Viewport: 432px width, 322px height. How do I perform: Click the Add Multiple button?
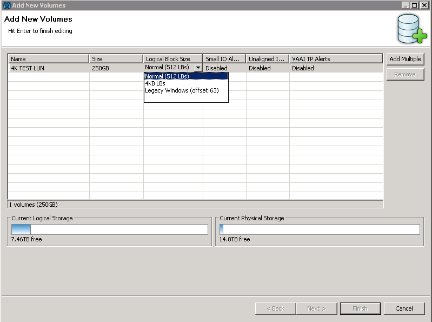pyautogui.click(x=404, y=59)
